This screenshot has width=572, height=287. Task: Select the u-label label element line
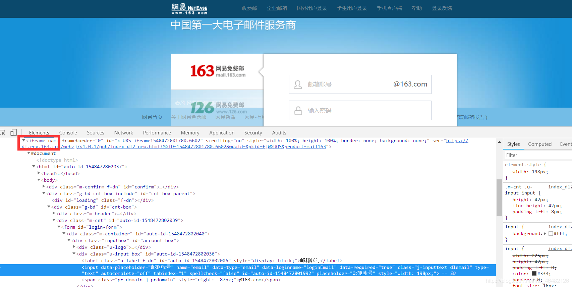click(x=212, y=261)
